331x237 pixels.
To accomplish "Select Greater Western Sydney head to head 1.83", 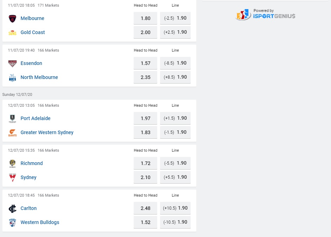I will pos(145,132).
